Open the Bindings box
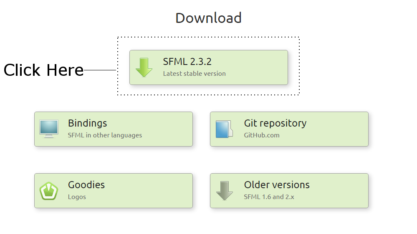The width and height of the screenshot is (417, 234). pos(114,129)
